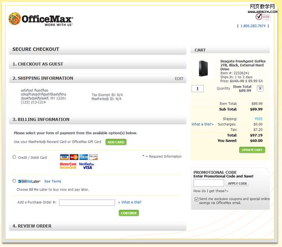Edit the shipping information
282x247 pixels.
(179, 78)
